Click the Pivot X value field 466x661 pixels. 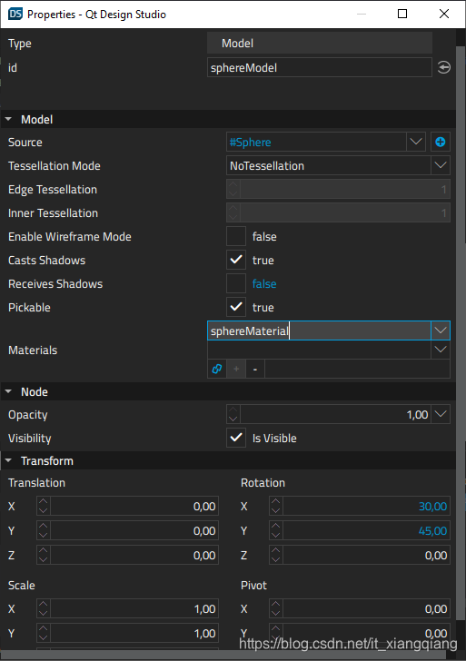click(x=366, y=608)
